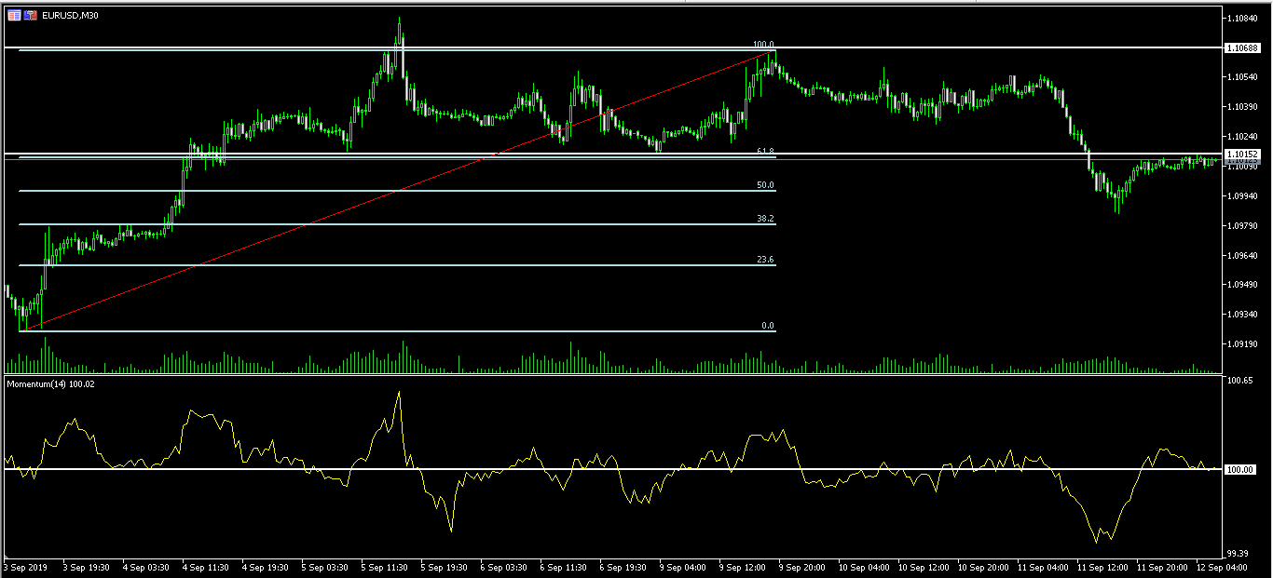Click the 11 Sep 20:00 time label
Screen dimensions: 1273x578
[1162, 566]
